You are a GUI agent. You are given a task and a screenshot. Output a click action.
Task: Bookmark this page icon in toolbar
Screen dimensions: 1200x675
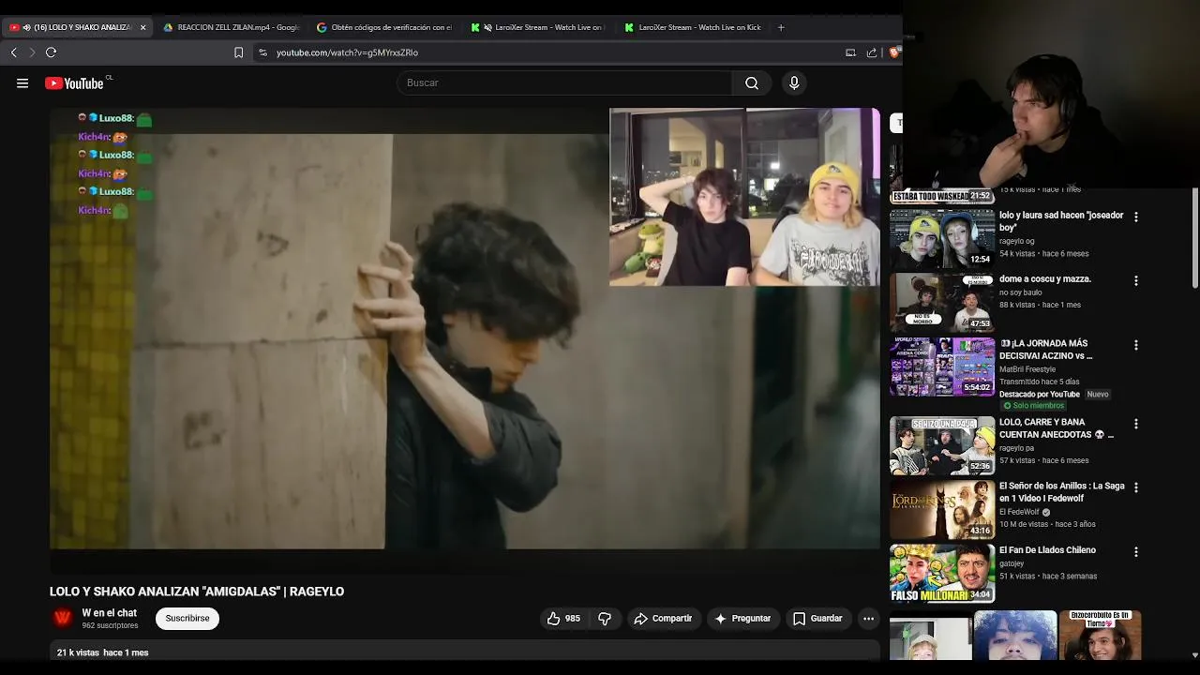pos(238,52)
